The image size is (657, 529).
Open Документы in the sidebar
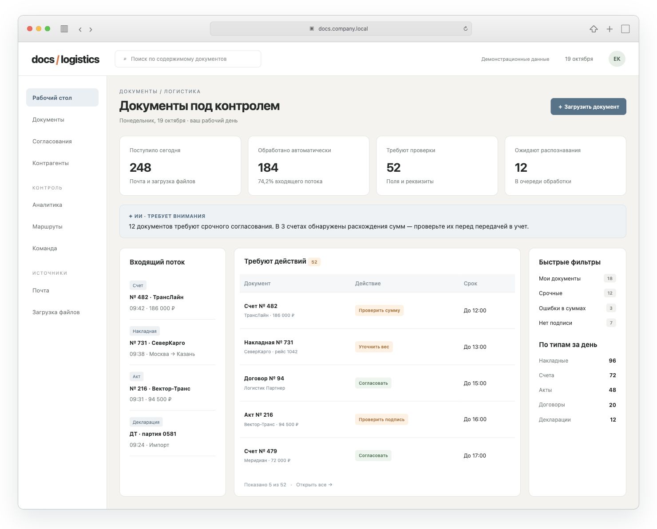coord(62,119)
